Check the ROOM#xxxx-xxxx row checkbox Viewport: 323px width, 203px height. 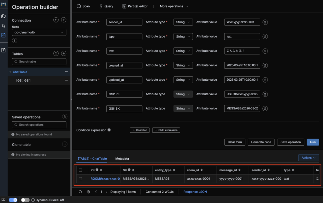coord(80,179)
